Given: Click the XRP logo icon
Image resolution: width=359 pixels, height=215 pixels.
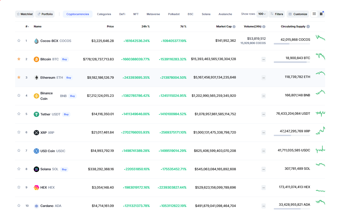Looking at the screenshot, I should 36,133.
